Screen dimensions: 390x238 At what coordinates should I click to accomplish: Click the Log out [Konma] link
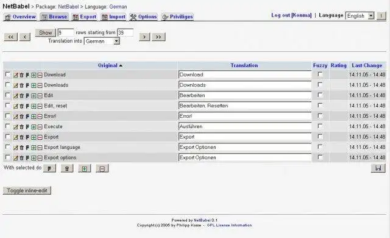(x=291, y=15)
